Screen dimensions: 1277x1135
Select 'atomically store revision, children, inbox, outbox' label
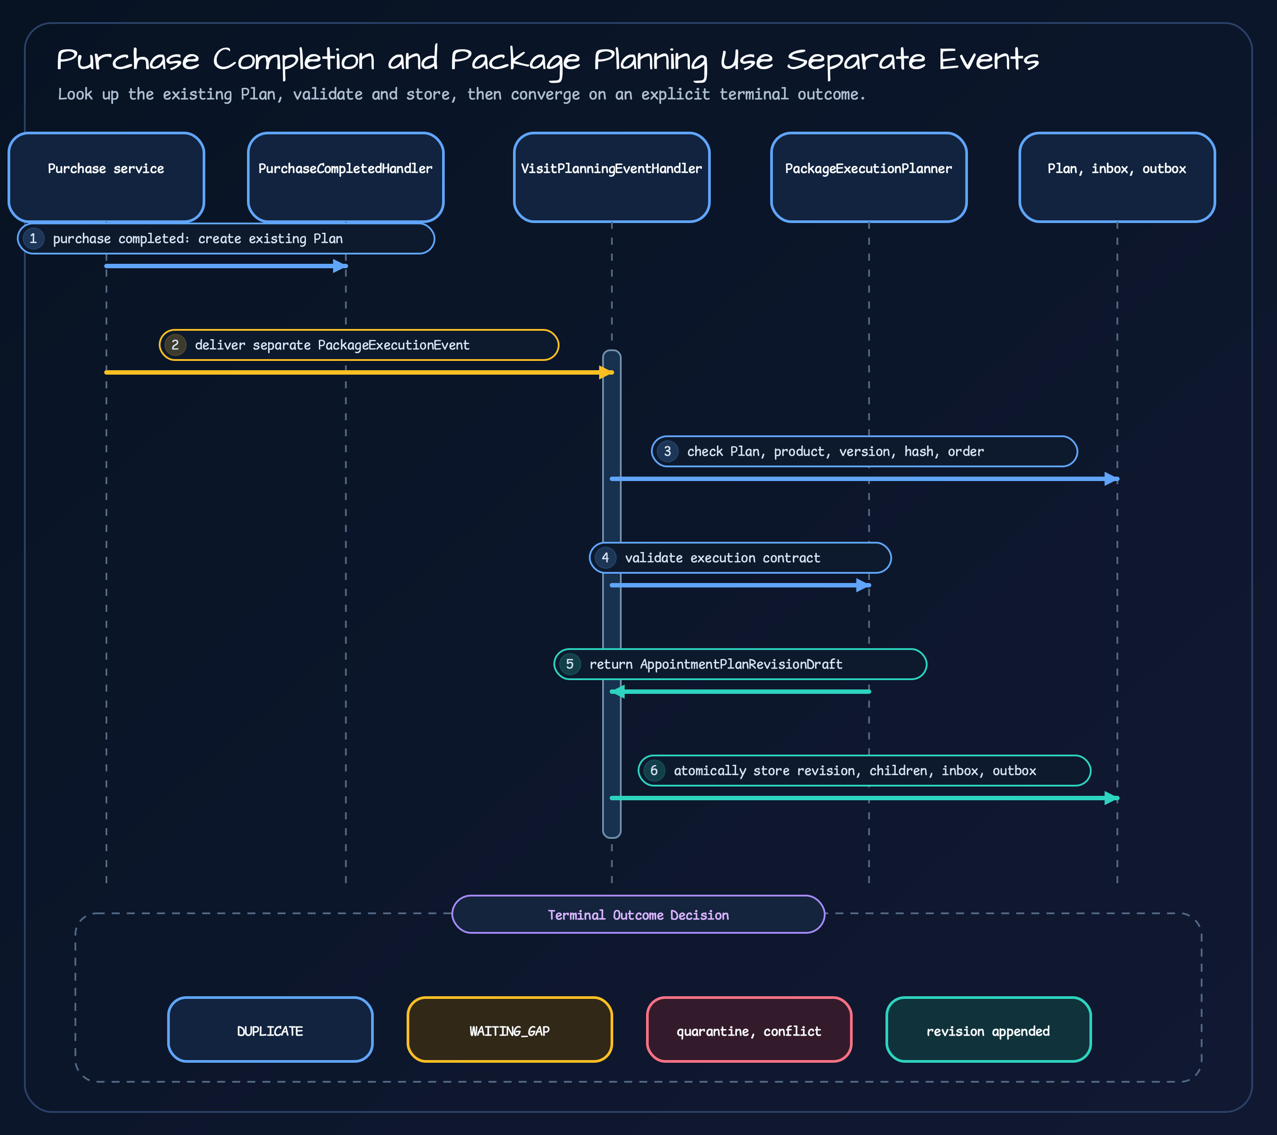click(x=864, y=770)
